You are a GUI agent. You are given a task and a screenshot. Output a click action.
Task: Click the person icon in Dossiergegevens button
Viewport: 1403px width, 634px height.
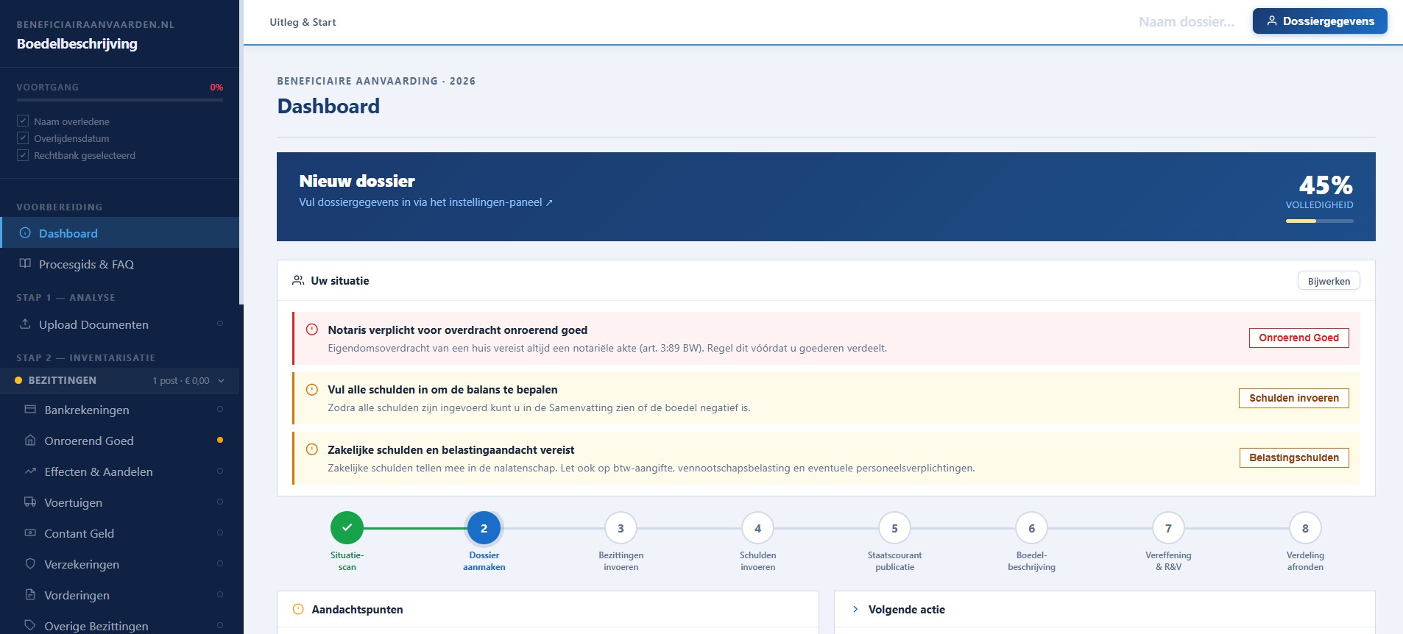[1271, 21]
